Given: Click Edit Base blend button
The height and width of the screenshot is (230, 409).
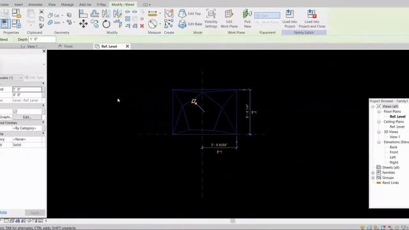Looking at the screenshot, I should (x=190, y=24).
